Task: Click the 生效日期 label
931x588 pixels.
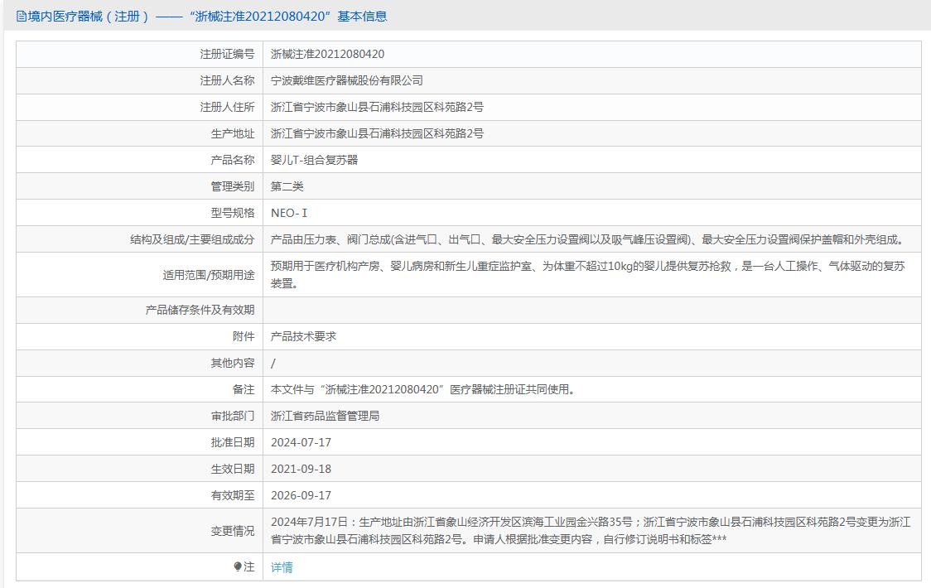Action: pos(233,469)
